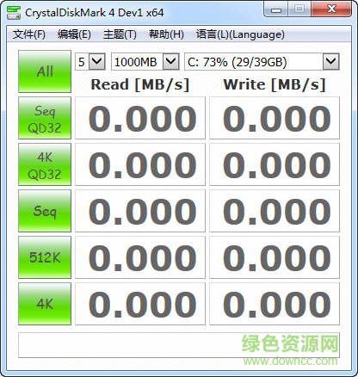The height and width of the screenshot is (377, 358).
Task: Click the Seq QD32 read result value
Action: [140, 118]
